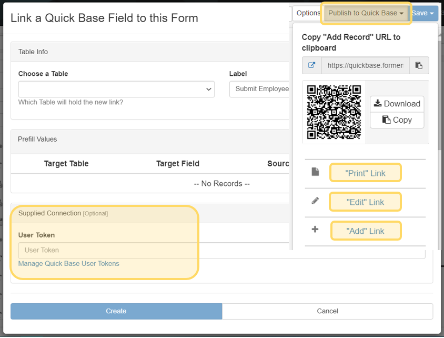The width and height of the screenshot is (444, 338).
Task: Click the Label field with Submit Employee
Action: click(x=259, y=89)
